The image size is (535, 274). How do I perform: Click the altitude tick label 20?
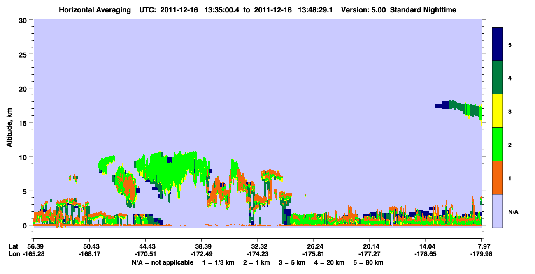click(x=24, y=88)
